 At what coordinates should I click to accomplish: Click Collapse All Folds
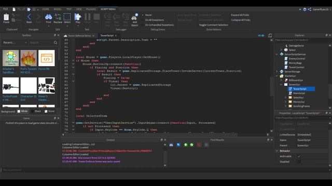coord(241,20)
